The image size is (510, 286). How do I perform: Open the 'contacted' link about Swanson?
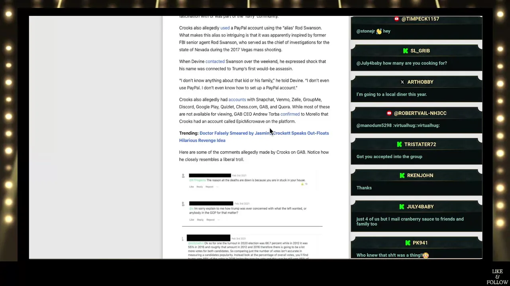(x=215, y=62)
